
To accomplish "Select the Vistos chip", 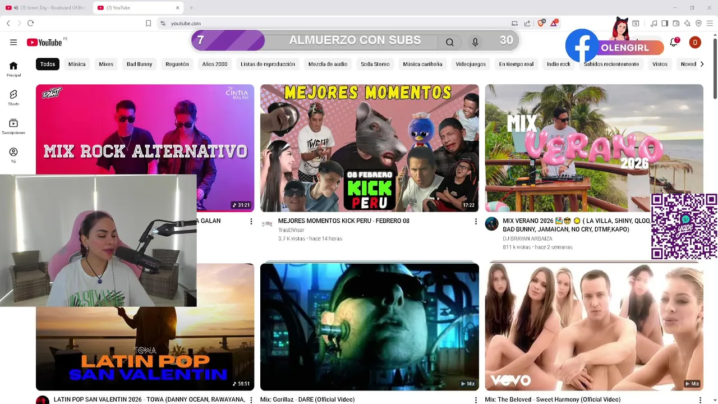I will click(x=660, y=64).
